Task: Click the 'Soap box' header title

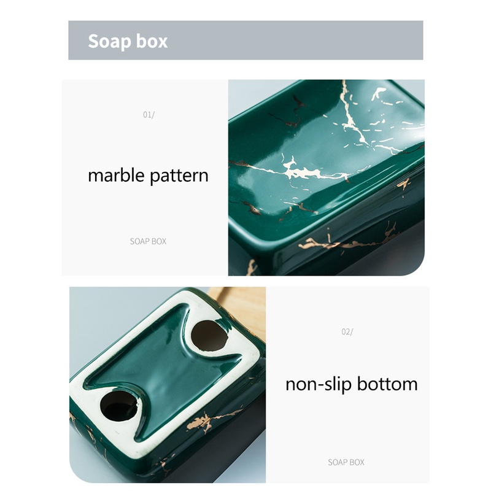Action: 128,41
